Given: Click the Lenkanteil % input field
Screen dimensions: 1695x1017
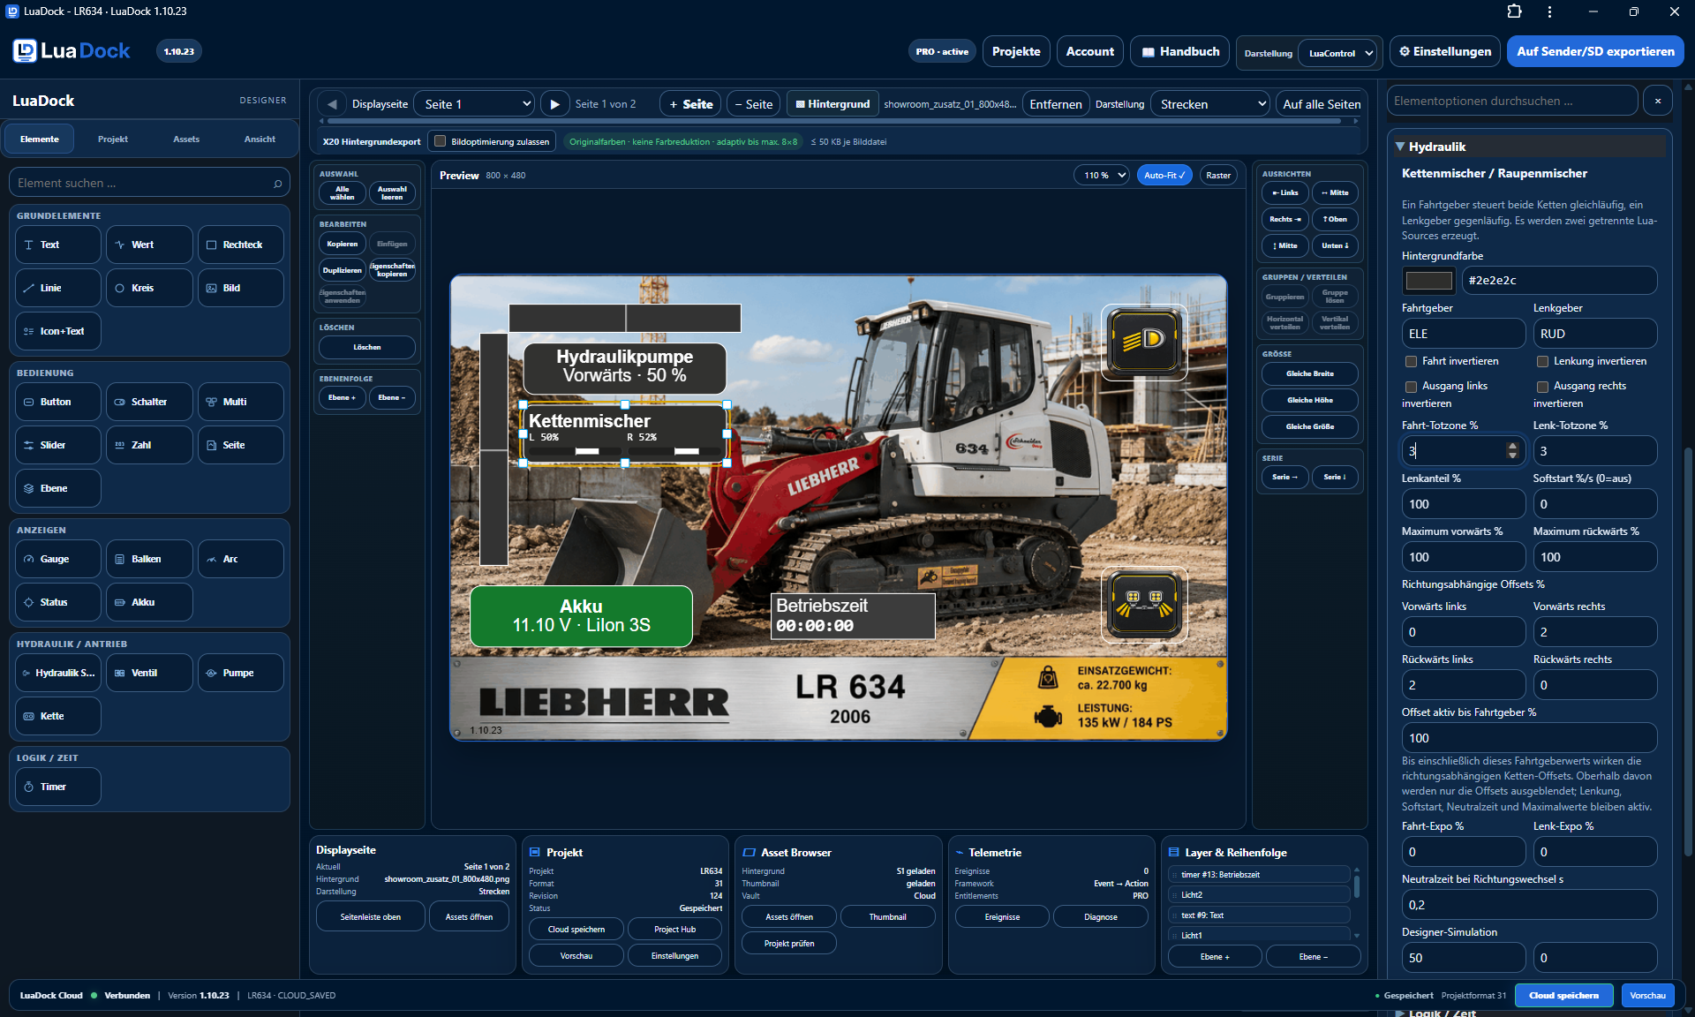Looking at the screenshot, I should click(1463, 504).
